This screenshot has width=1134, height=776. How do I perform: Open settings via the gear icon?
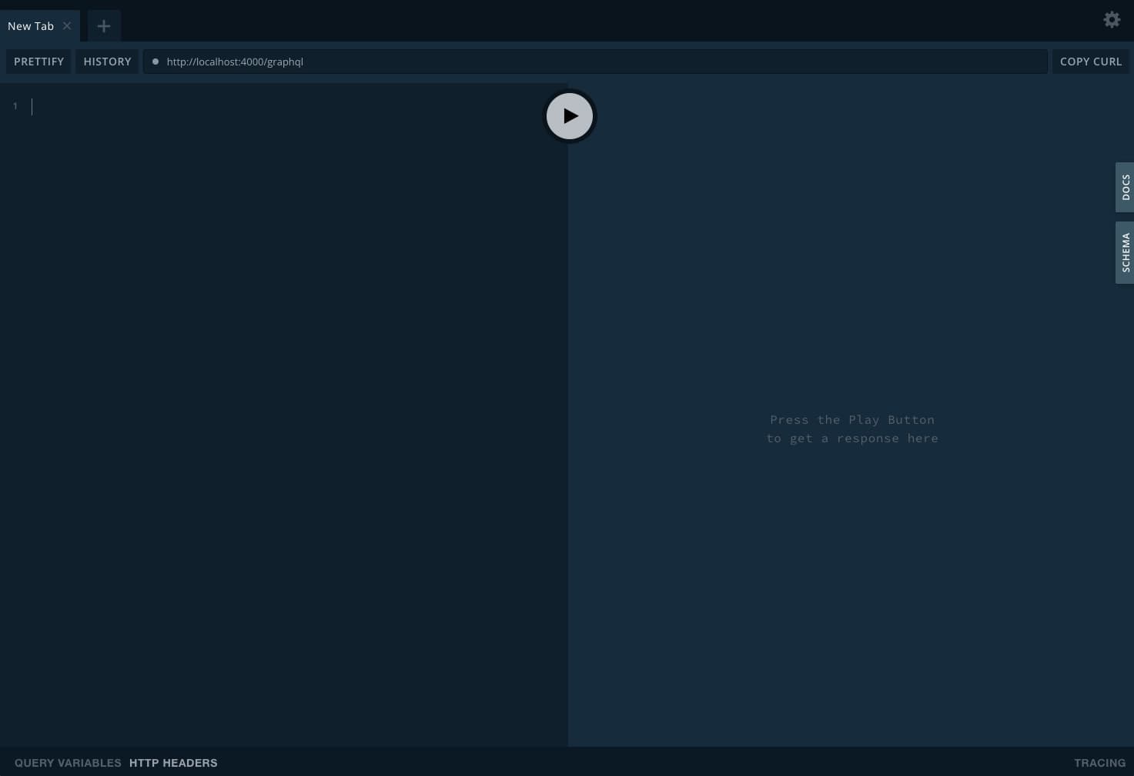1111,20
